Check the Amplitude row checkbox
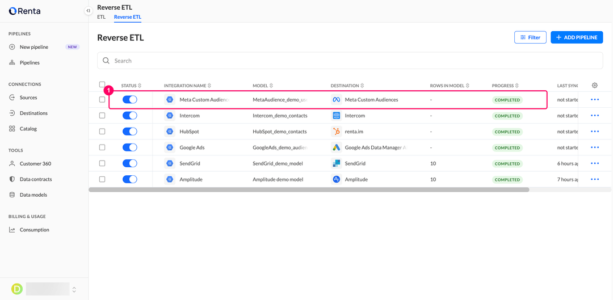The height and width of the screenshot is (300, 613). point(102,179)
